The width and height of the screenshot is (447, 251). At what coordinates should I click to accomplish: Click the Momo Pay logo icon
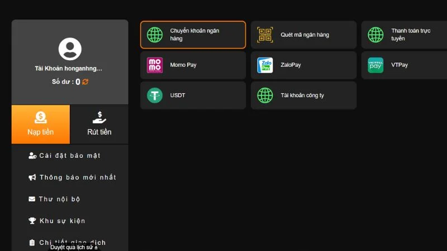pyautogui.click(x=155, y=65)
